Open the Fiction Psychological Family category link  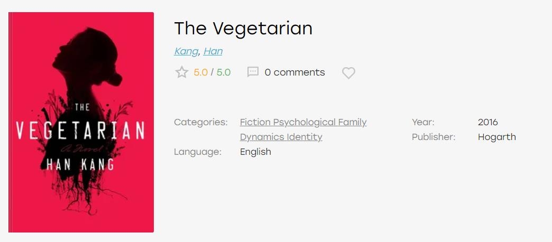click(303, 123)
